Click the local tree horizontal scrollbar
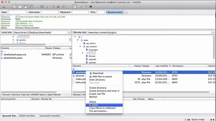Viewport: 216px width, 121px height. pyautogui.click(x=23, y=44)
